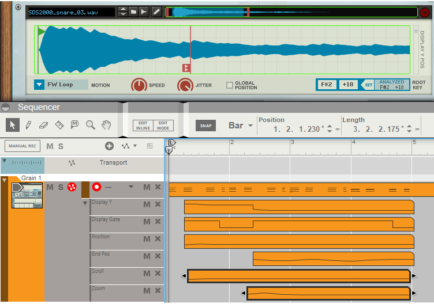Click the add track plus icon
434x304 pixels.
tap(109, 146)
